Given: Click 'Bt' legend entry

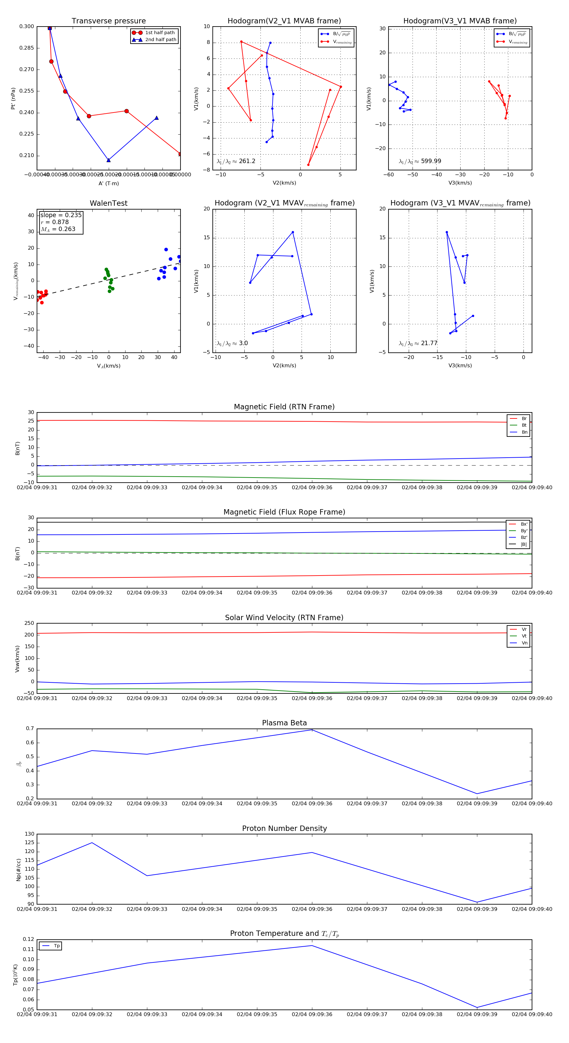Looking at the screenshot, I should coord(519,425).
